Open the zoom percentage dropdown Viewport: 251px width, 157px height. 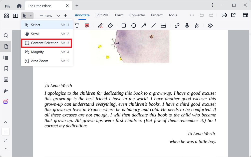tap(58, 15)
